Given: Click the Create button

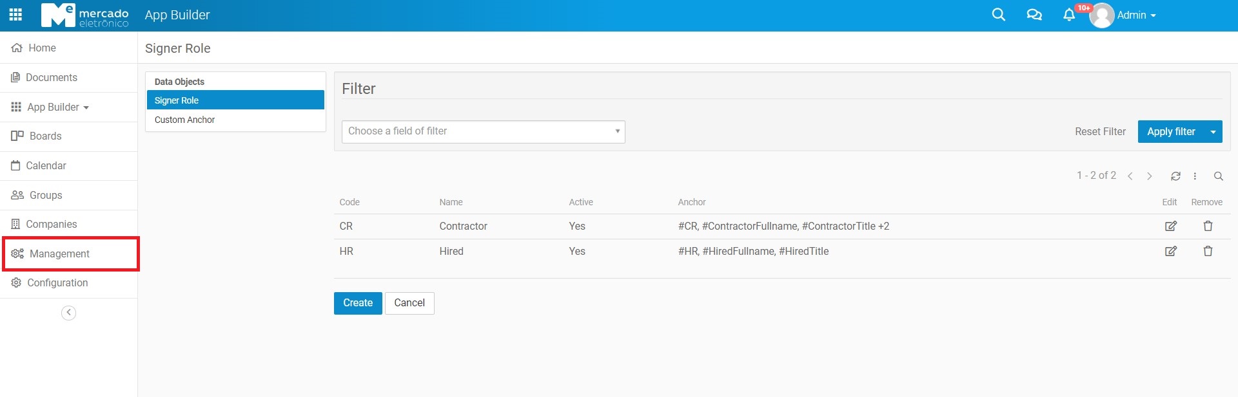Looking at the screenshot, I should pyautogui.click(x=357, y=303).
